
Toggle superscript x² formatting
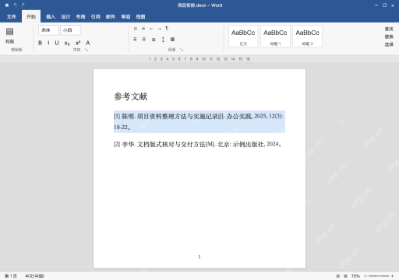pyautogui.click(x=78, y=43)
